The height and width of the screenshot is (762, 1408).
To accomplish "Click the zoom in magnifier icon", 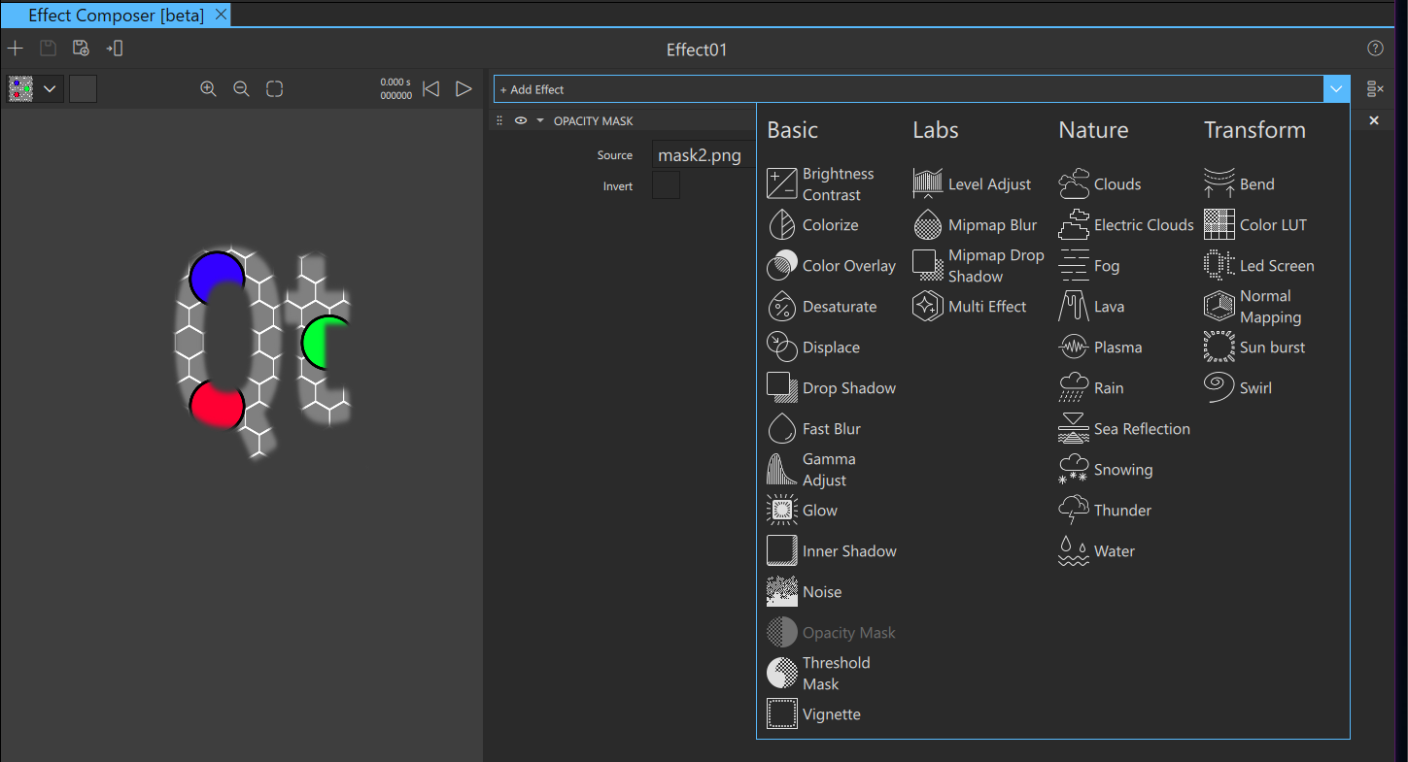I will [208, 88].
